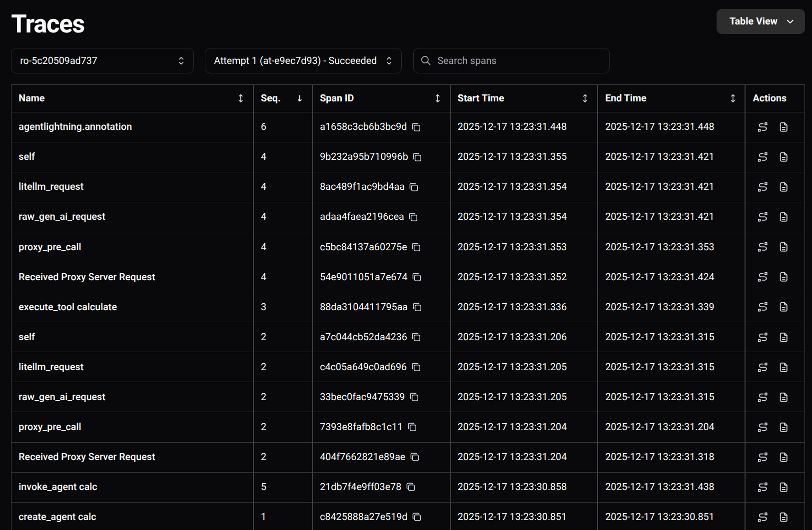This screenshot has width=812, height=530.
Task: View log document for create_agent calc span
Action: (x=784, y=517)
